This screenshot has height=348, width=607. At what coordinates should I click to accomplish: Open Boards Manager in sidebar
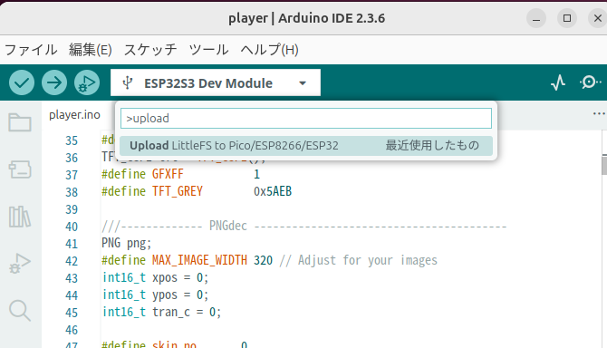[20, 169]
